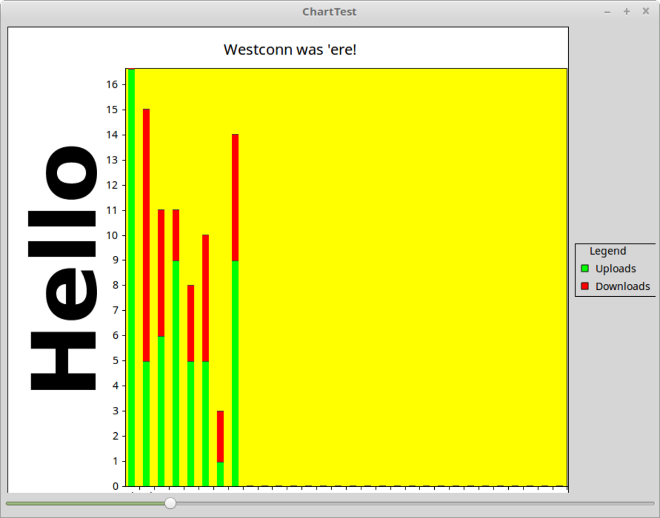Click the y-axis label '10'
The image size is (660, 518).
click(112, 235)
